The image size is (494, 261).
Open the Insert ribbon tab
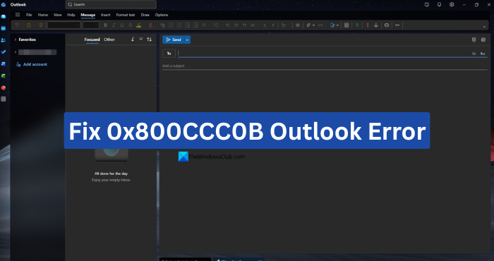tap(106, 15)
